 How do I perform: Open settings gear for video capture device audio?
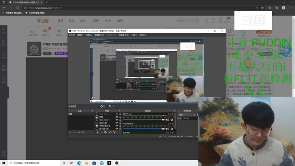pos(172,129)
